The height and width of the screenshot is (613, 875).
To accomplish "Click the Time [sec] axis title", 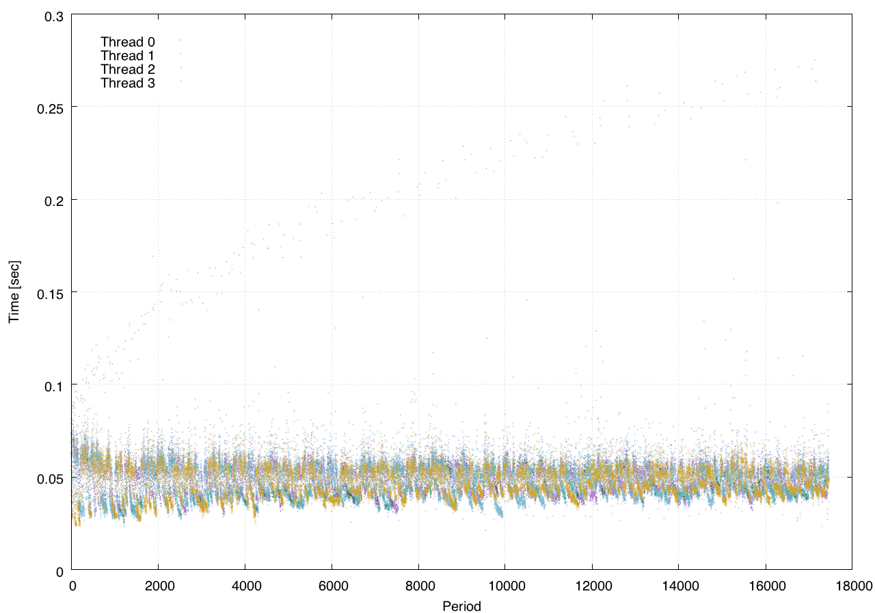I will [14, 292].
